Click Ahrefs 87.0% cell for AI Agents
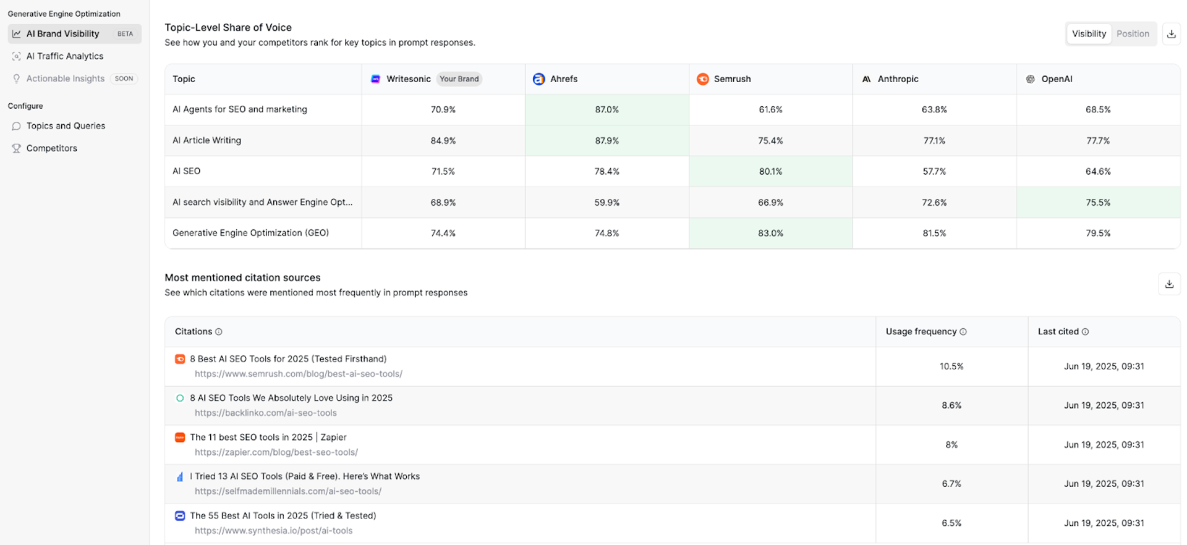The height and width of the screenshot is (545, 1187). coord(607,110)
